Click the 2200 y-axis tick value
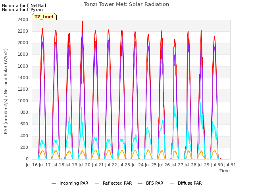Image resolution: width=254 pixels, height=191 pixels. tap(23, 31)
